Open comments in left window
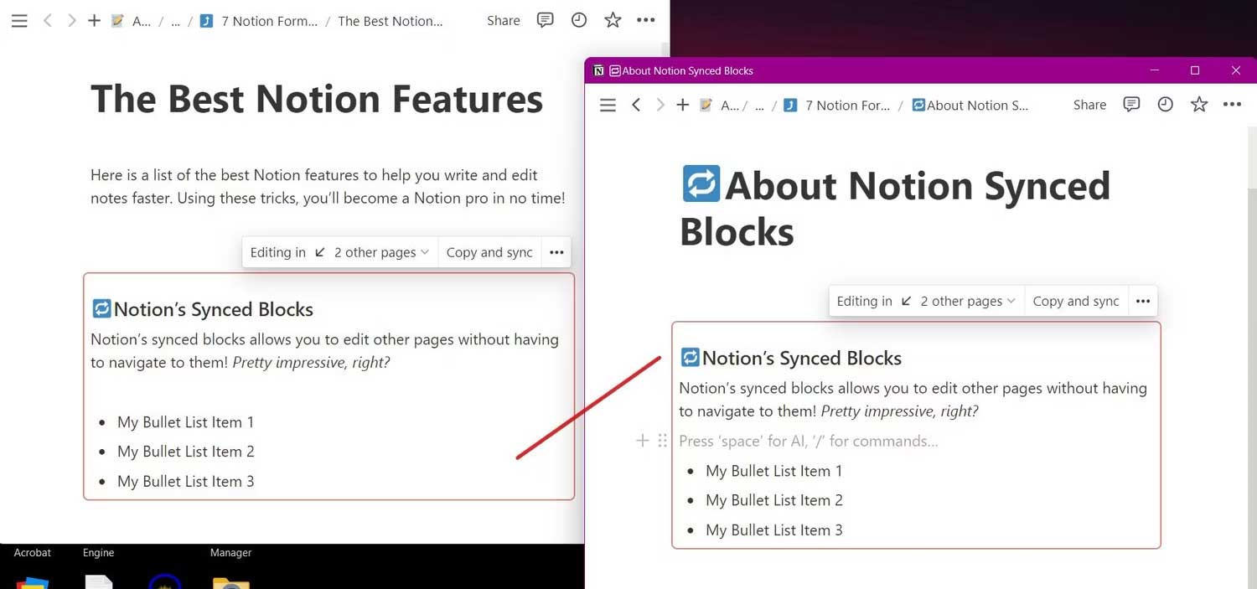This screenshot has width=1257, height=589. point(545,21)
